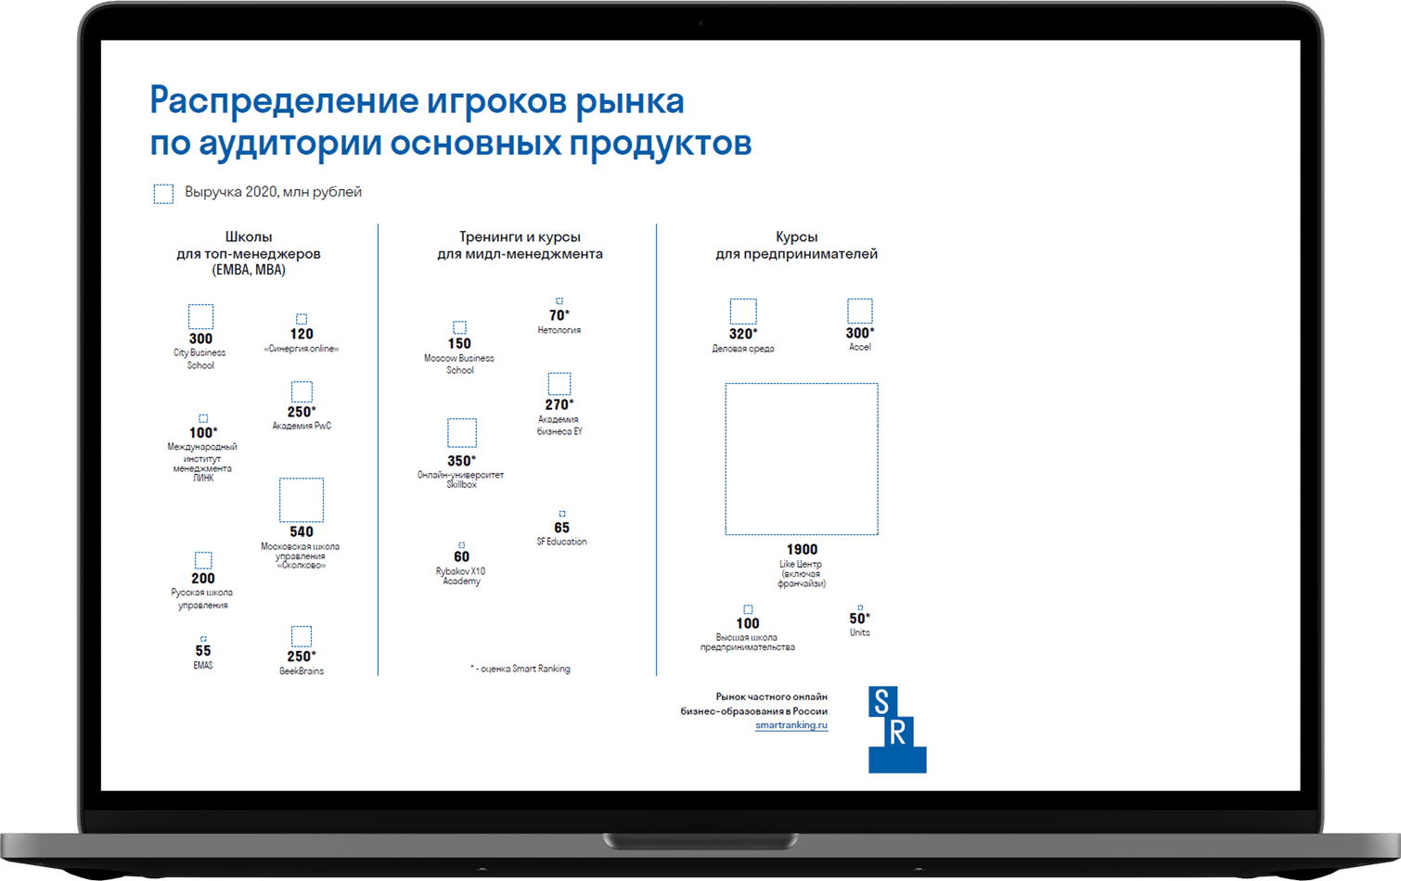This screenshot has height=881, width=1401.
Task: Click the legend text "Выручка 2020, млн рублей"
Action: [273, 192]
